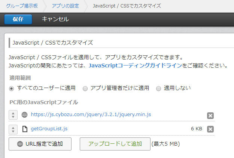Remove the getGroupList.js entry
This screenshot has width=234, height=158.
(210, 129)
